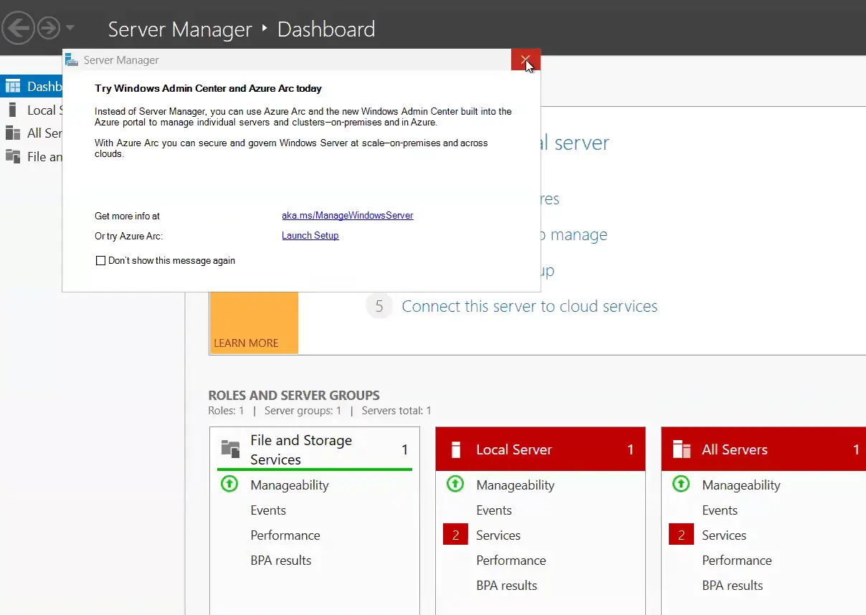The height and width of the screenshot is (615, 866).
Task: Select the All Servers sidebar icon
Action: [13, 133]
